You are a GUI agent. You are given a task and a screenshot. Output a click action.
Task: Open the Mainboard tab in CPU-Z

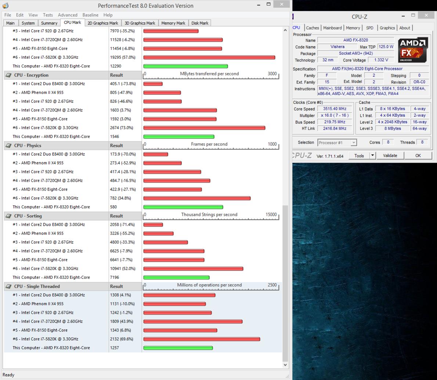point(332,28)
